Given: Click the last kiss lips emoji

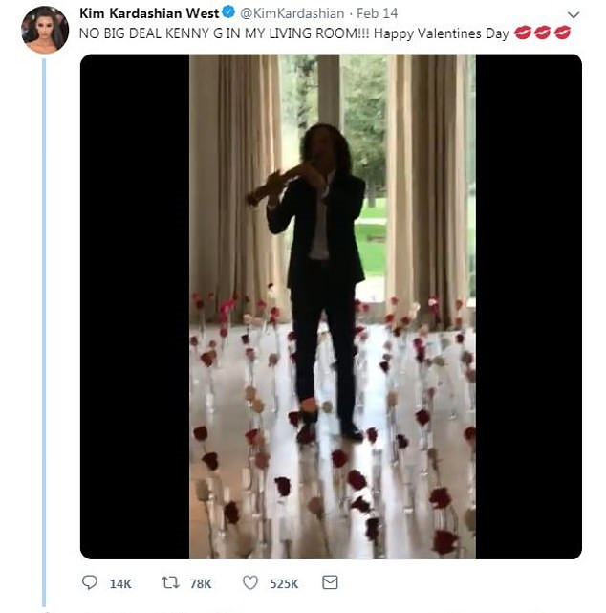Looking at the screenshot, I should click(x=562, y=33).
